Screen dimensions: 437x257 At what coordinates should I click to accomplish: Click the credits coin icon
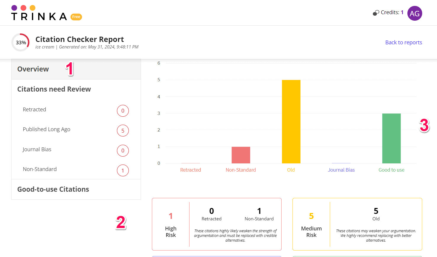tap(376, 13)
